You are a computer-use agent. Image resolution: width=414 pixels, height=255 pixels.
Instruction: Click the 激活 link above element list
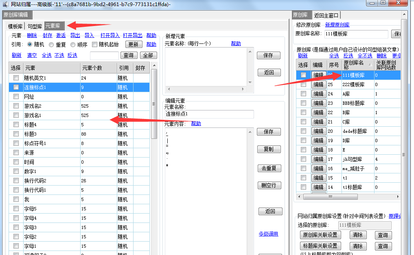(61, 36)
